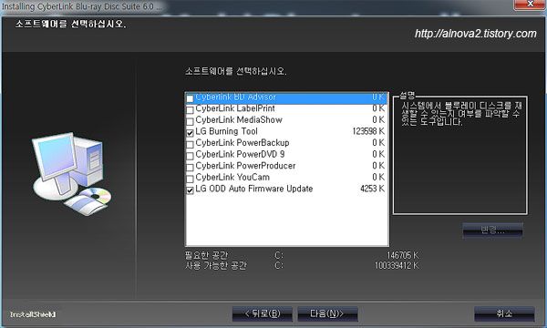Click the '4253 K' size value
547x328 pixels.
tap(372, 189)
